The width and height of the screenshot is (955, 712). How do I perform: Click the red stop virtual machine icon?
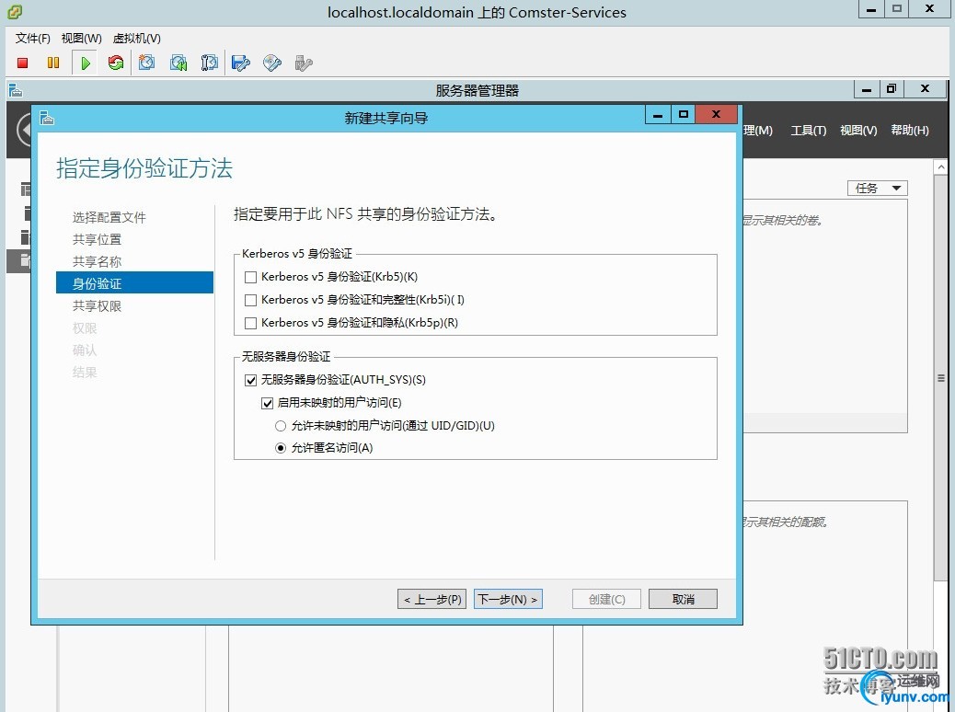22,63
